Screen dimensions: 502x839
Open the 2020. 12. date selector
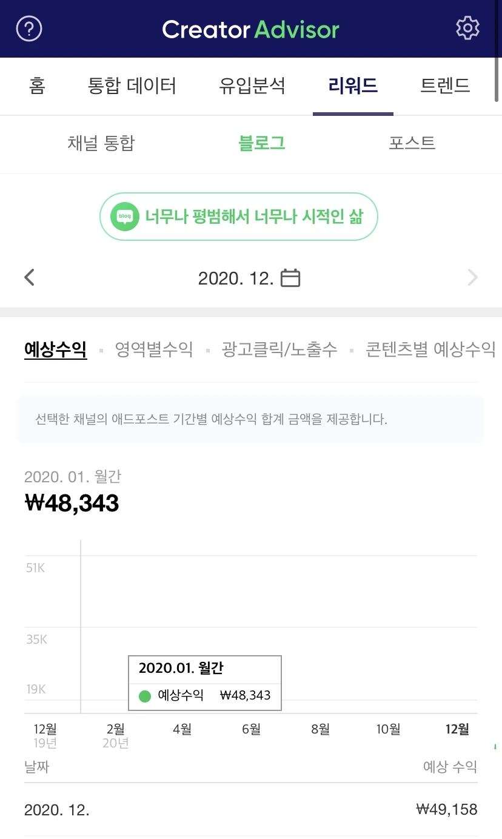pyautogui.click(x=249, y=278)
